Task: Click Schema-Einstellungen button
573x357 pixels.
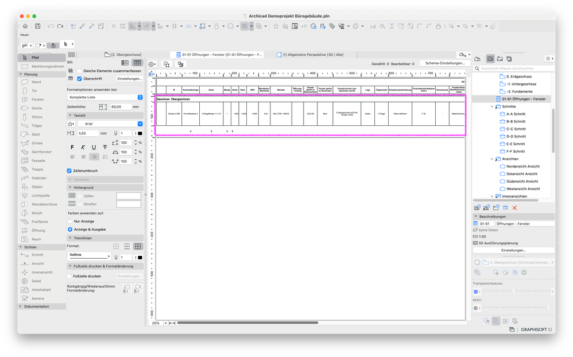Action: coord(445,63)
